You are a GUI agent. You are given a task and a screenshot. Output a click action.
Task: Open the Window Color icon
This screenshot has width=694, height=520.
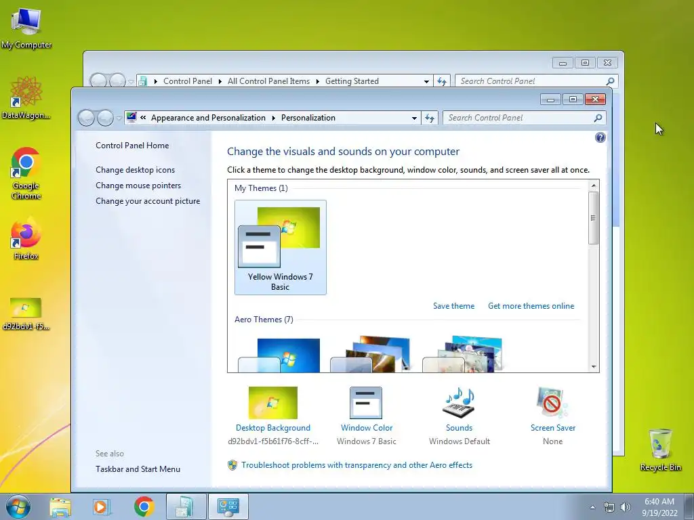(x=366, y=403)
